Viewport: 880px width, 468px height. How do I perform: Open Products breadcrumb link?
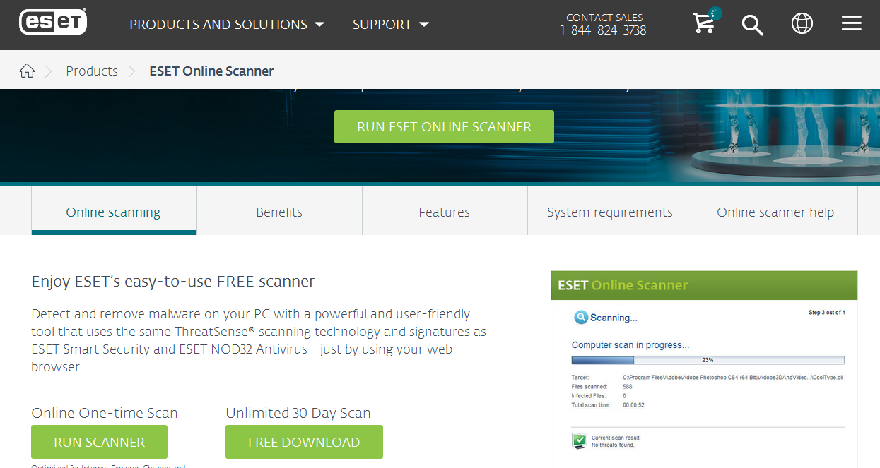92,71
